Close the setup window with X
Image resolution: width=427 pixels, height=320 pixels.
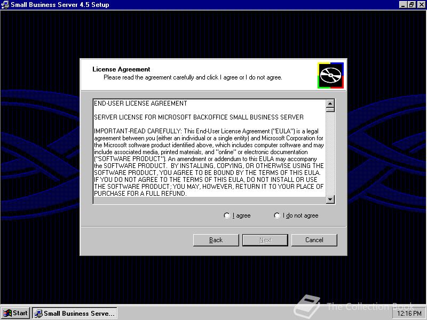[x=421, y=5]
